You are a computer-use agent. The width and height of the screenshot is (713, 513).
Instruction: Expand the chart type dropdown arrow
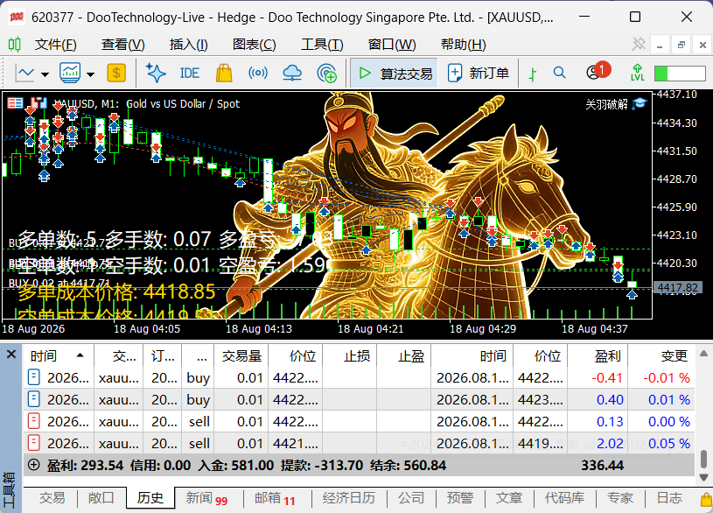tap(45, 74)
